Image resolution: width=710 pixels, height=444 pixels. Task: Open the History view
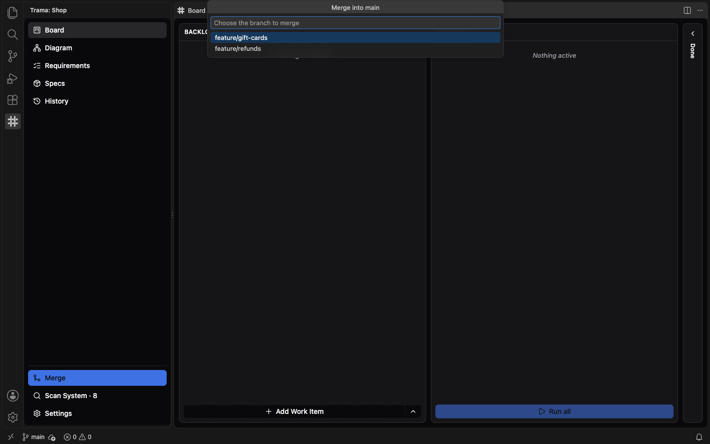pos(97,101)
